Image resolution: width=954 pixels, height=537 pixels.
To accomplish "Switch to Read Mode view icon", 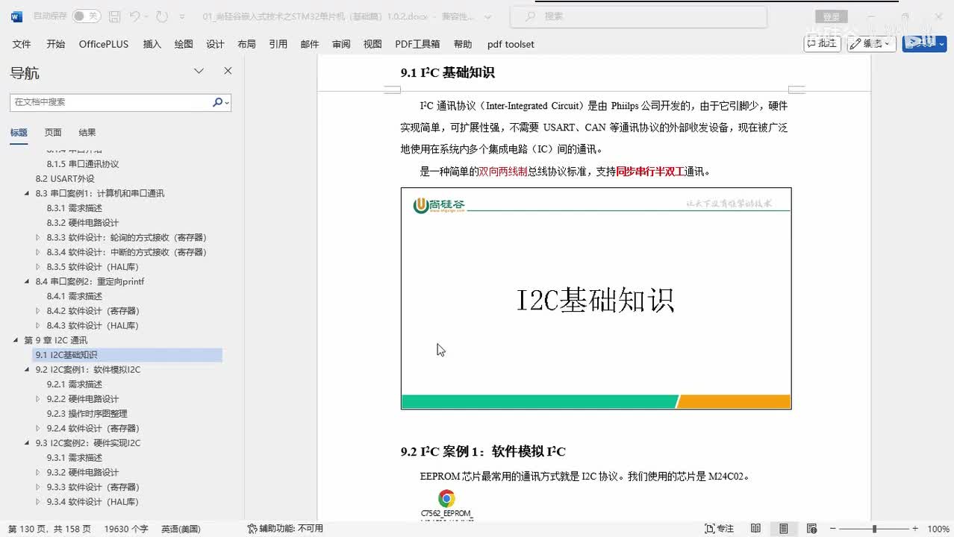I will tap(755, 529).
